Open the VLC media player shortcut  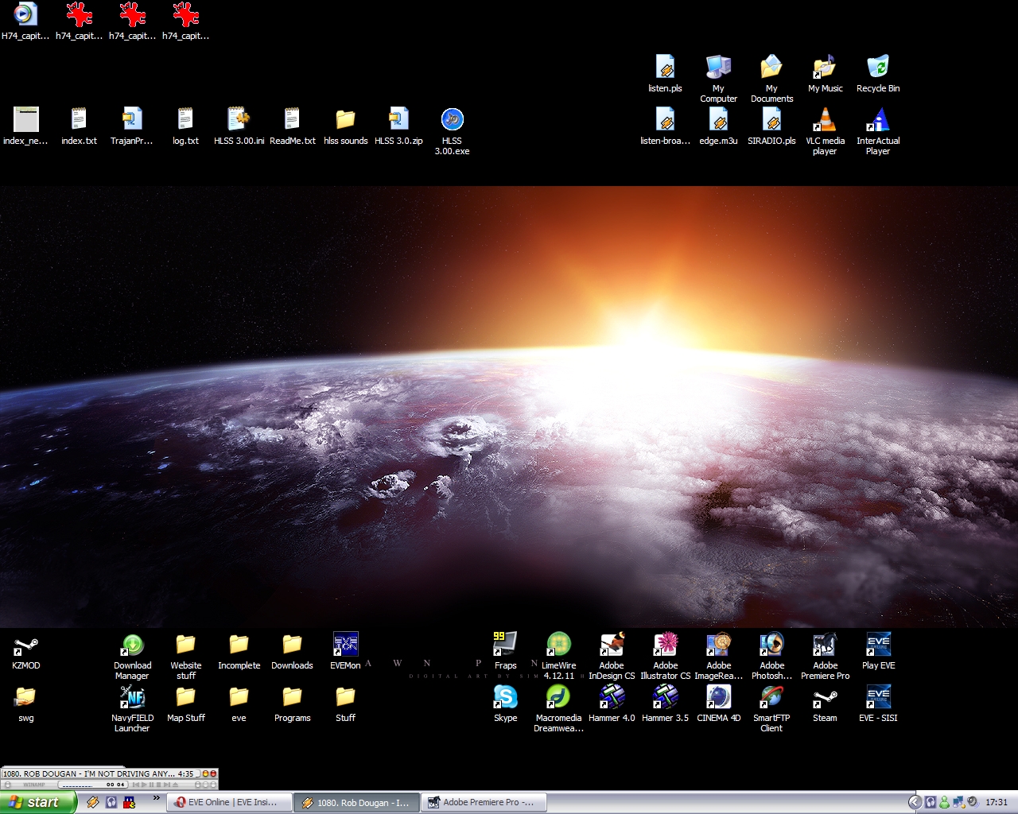(x=825, y=120)
